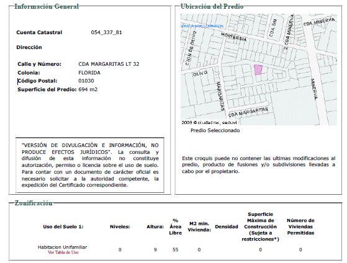Screen dimensions: 347x263
Task: Click the 'Predio Seleccionado' caption
Action: (215, 130)
